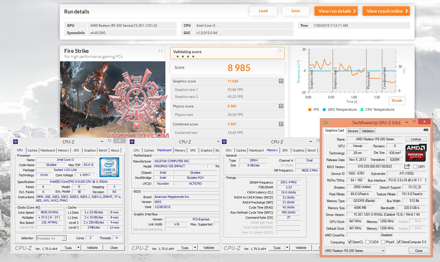440x262 pixels.
Task: Open SPD tab in CPU-Z motherboard window
Action: tap(193, 150)
